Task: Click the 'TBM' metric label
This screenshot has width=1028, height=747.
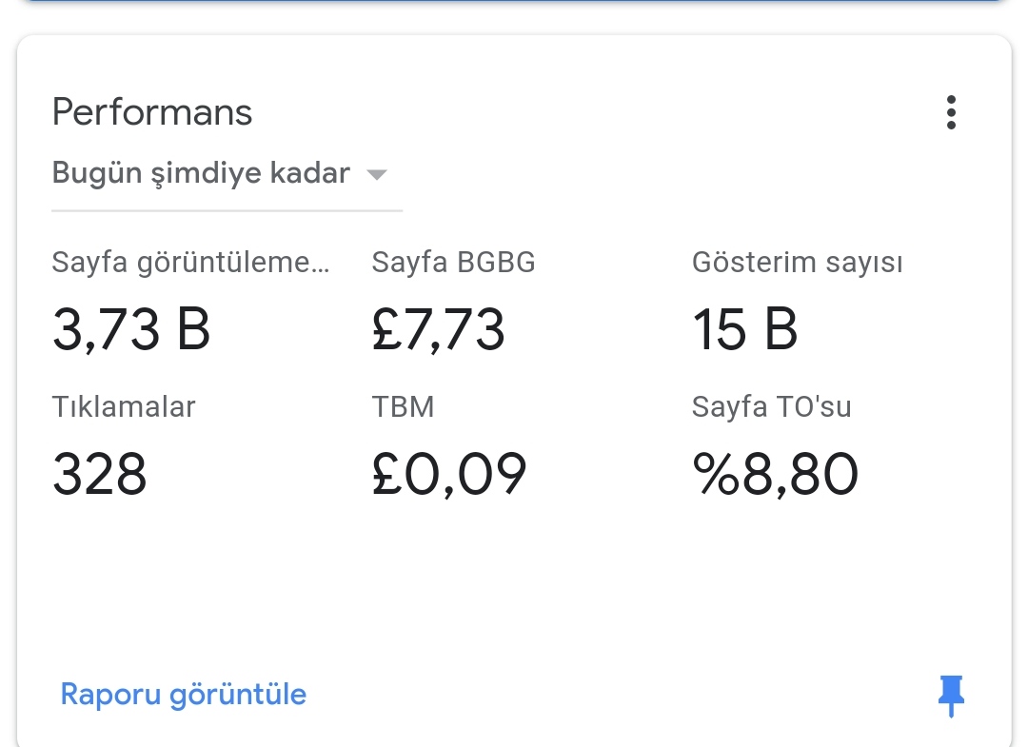Action: 404,407
